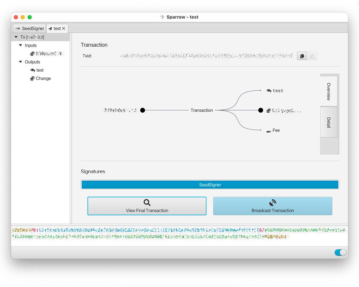Click the magnifier icon on View Final Transaction
Viewport: 359px width, 287px height.
[147, 203]
